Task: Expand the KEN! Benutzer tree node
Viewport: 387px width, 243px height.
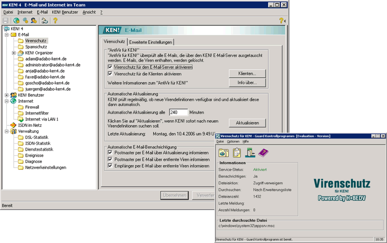Action: [7, 95]
